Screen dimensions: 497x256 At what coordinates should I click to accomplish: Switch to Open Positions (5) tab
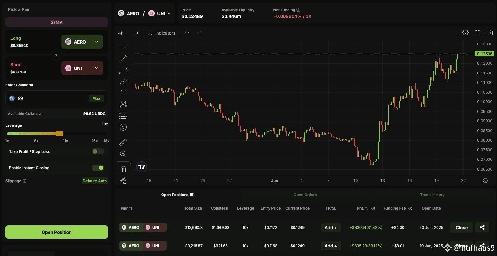pos(178,195)
